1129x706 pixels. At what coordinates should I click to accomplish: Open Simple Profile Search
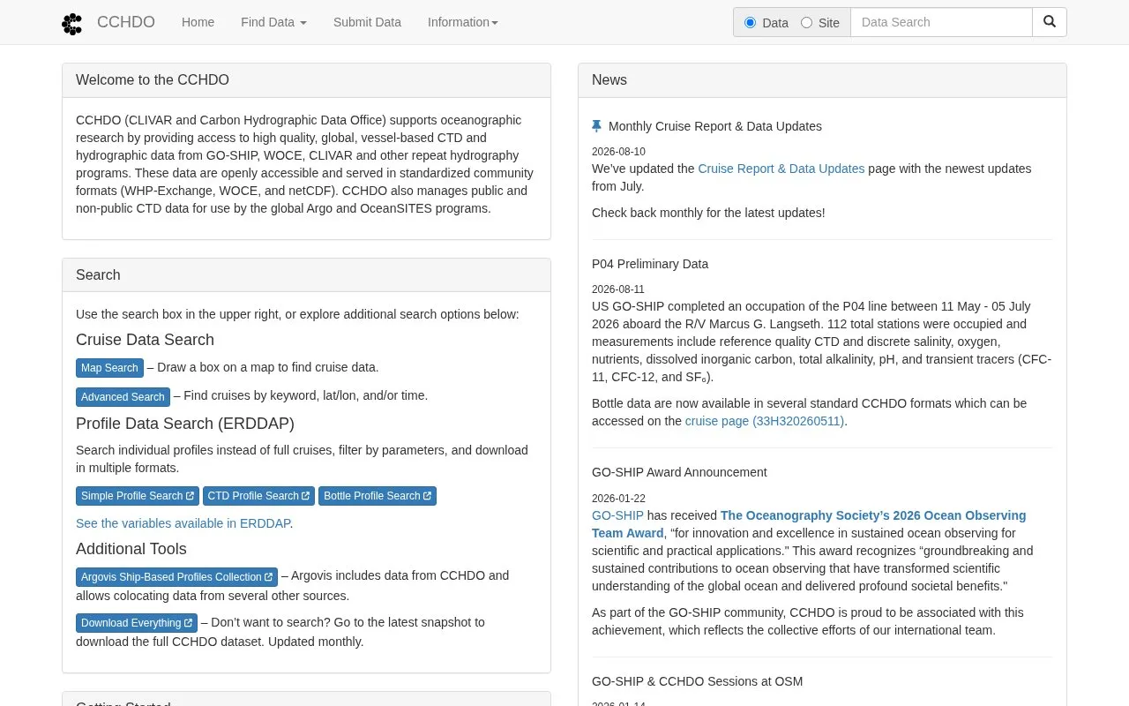[138, 496]
